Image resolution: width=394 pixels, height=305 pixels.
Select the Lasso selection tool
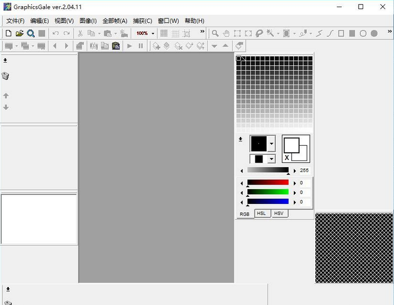click(259, 33)
